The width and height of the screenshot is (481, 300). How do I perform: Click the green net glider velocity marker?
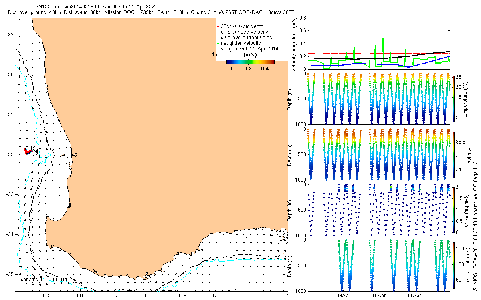pyautogui.click(x=218, y=43)
